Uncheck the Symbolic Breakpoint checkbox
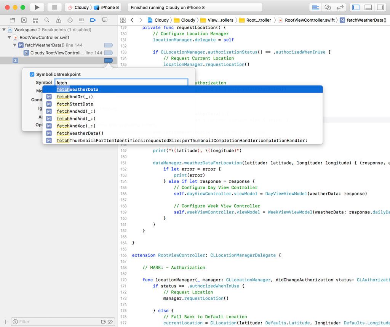Image resolution: width=390 pixels, height=327 pixels. click(x=32, y=74)
